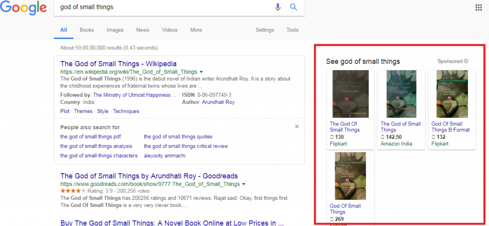The image size is (489, 226).
Task: Click the 130 rupee Flipkart book cover
Action: pyautogui.click(x=351, y=94)
